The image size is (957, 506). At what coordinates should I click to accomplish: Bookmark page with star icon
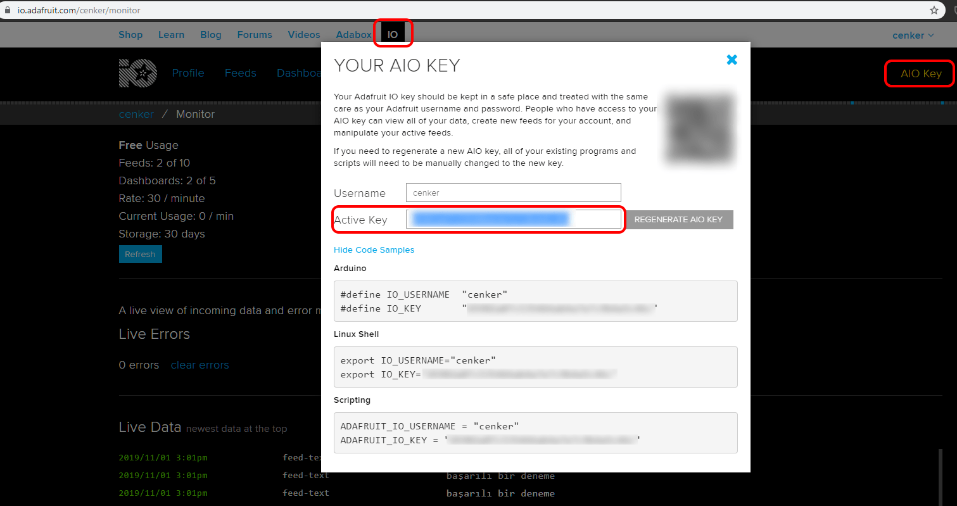click(934, 10)
